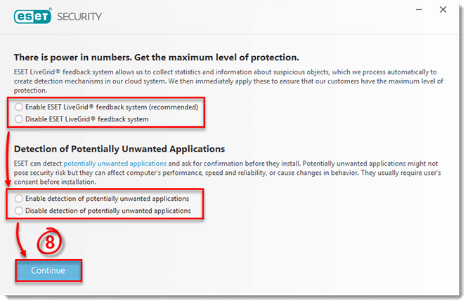Click the empty header area right of SECURITY

[256, 17]
